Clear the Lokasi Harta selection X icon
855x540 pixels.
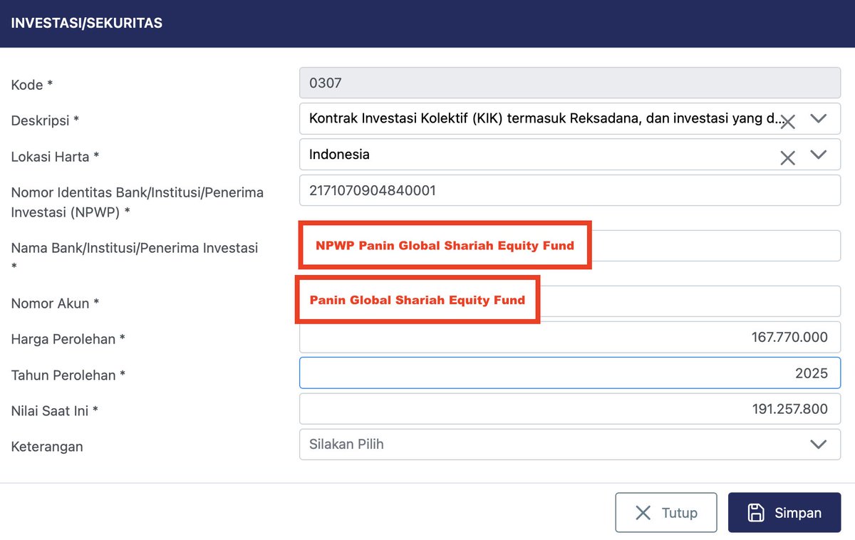(787, 157)
